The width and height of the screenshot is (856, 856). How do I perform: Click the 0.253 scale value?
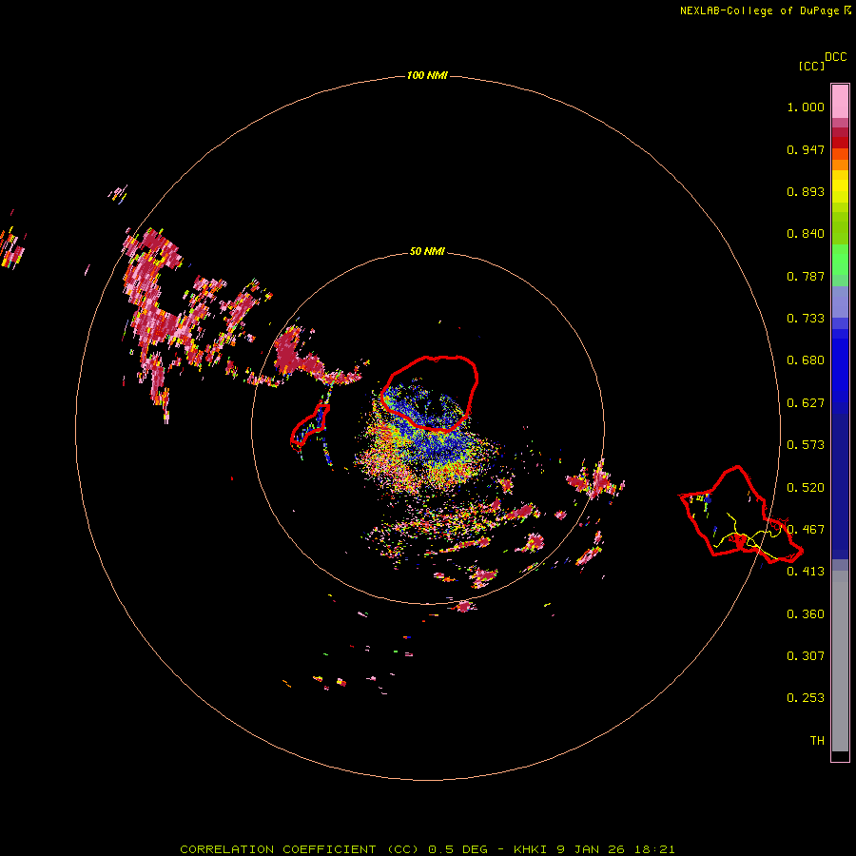click(806, 698)
